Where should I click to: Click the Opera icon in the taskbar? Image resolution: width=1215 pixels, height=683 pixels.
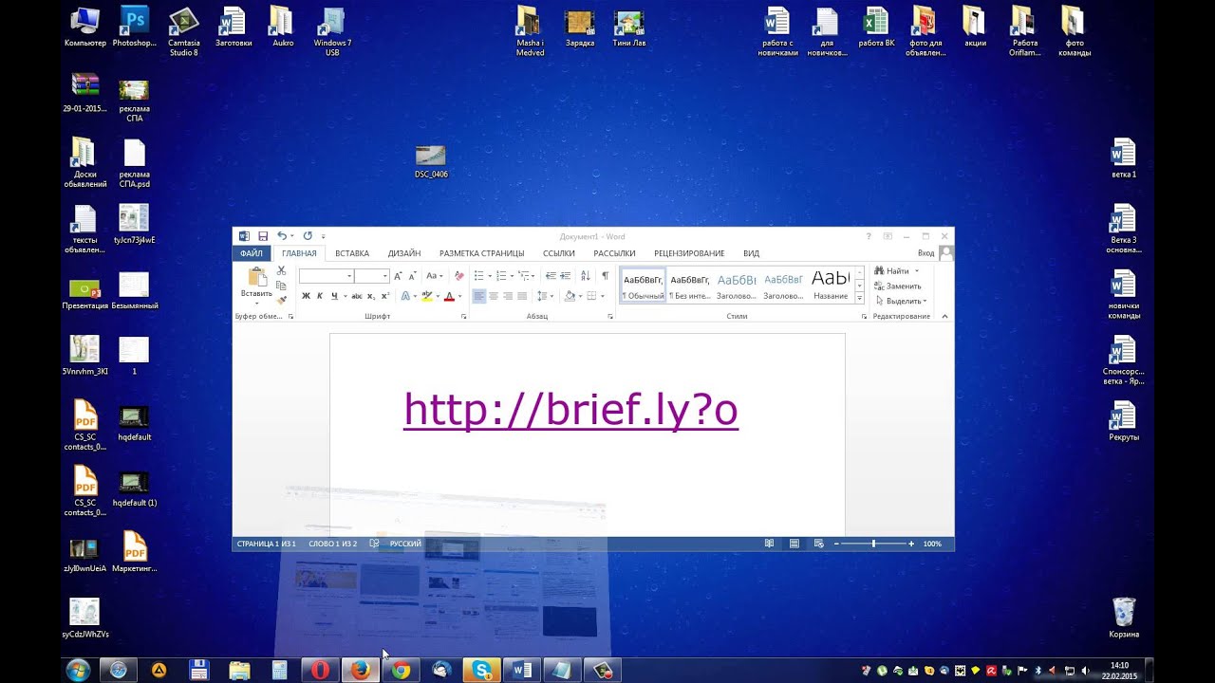click(x=320, y=670)
